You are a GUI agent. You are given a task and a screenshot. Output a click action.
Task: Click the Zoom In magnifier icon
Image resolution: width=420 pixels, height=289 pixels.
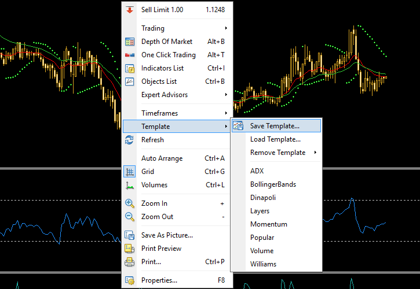click(130, 203)
